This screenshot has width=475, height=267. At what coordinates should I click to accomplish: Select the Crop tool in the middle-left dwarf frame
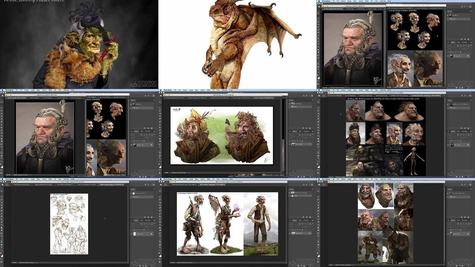point(1,113)
